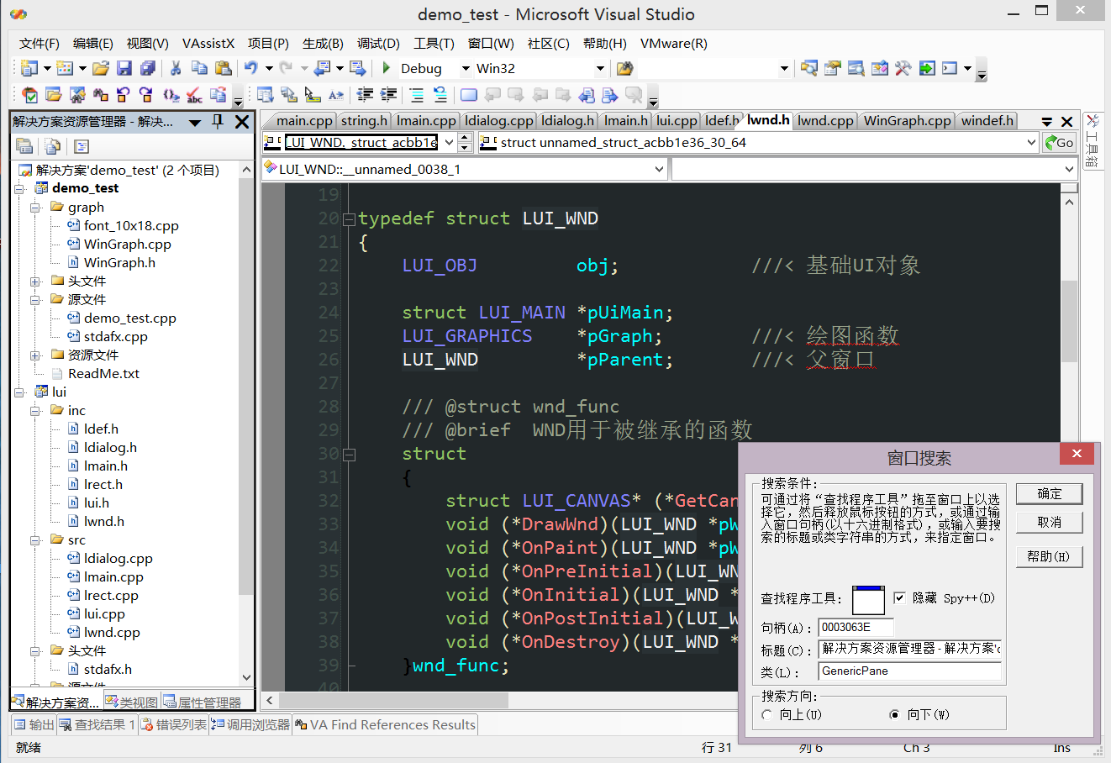Switch to 类视图 panel tab
Screen dimensions: 1111x763
[x=131, y=702]
